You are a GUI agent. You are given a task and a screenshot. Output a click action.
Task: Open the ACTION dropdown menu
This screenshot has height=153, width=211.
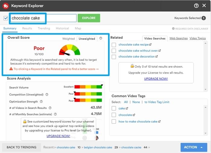tap(194, 147)
